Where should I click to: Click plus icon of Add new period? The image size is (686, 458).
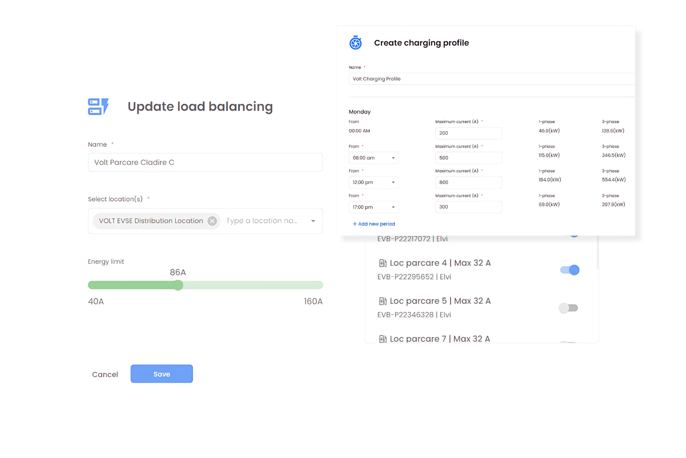coord(355,224)
